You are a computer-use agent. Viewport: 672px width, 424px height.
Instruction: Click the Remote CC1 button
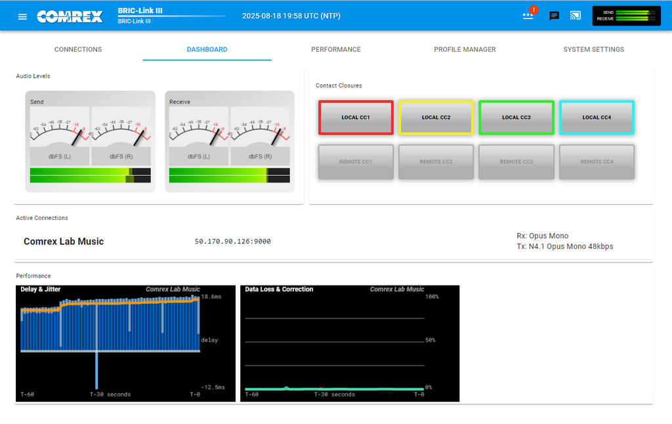(x=356, y=161)
